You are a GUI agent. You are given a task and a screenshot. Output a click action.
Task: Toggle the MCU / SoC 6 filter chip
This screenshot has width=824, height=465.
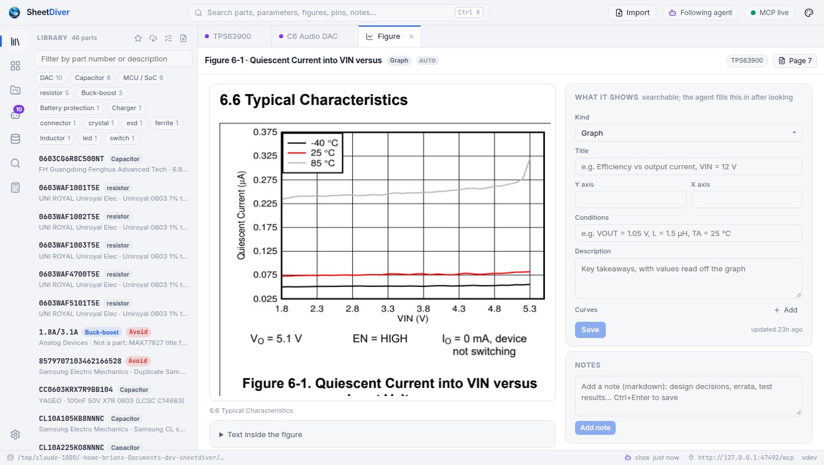(x=142, y=78)
